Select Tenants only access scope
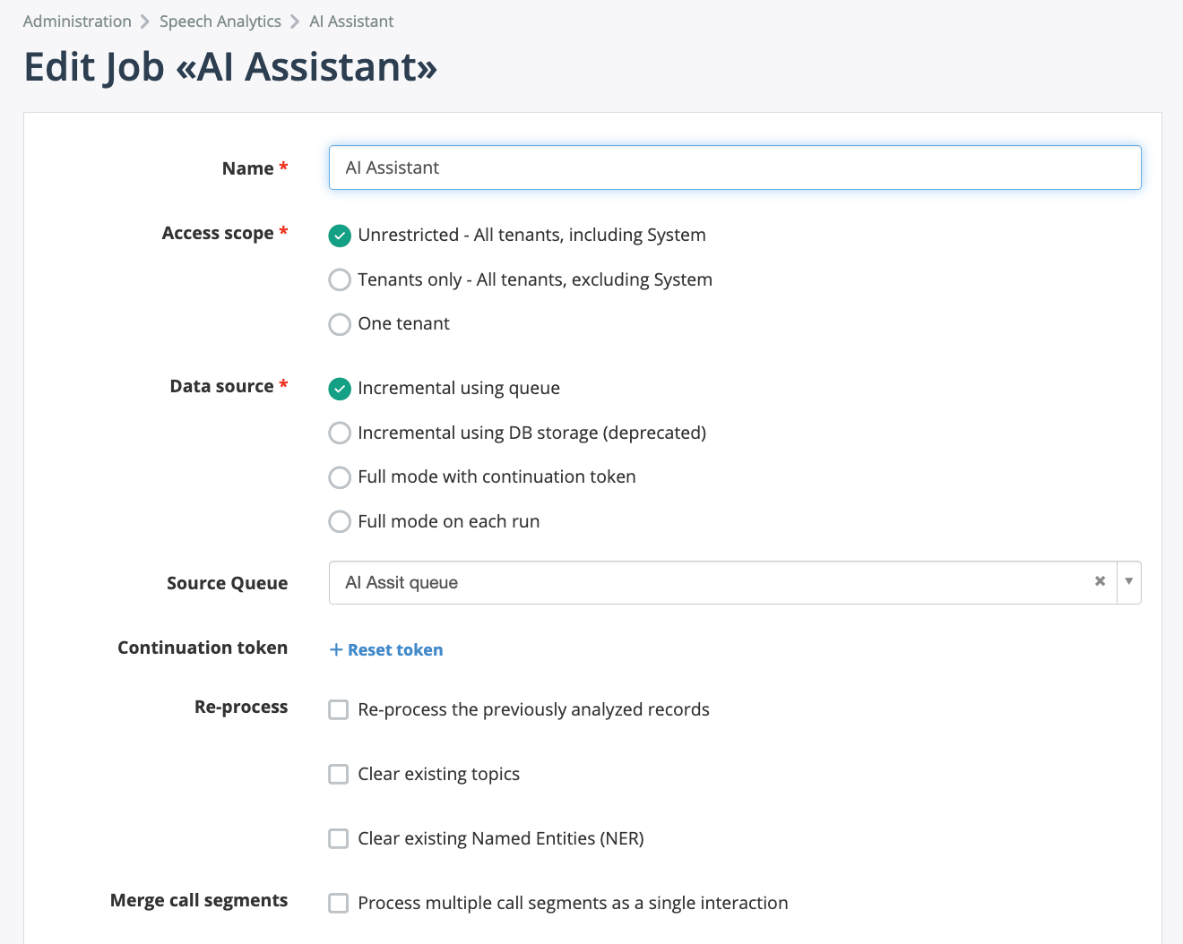 coord(340,280)
